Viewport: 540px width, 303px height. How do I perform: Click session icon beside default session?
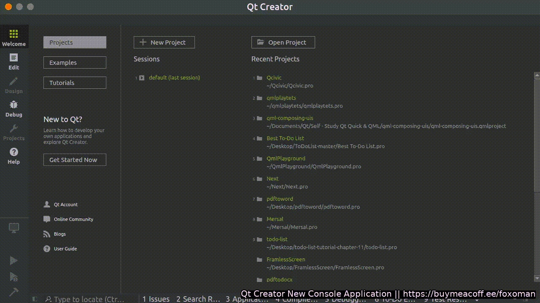click(142, 78)
